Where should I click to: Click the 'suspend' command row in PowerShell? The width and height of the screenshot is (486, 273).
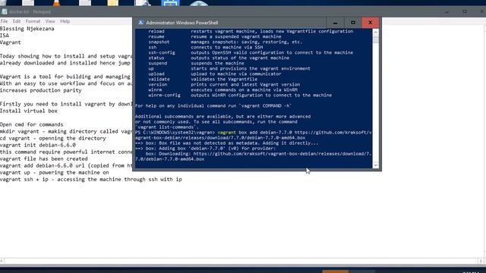196,63
